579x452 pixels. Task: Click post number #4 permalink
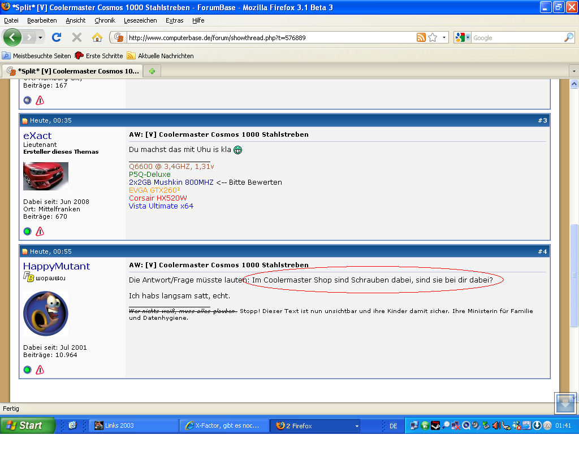pyautogui.click(x=542, y=251)
